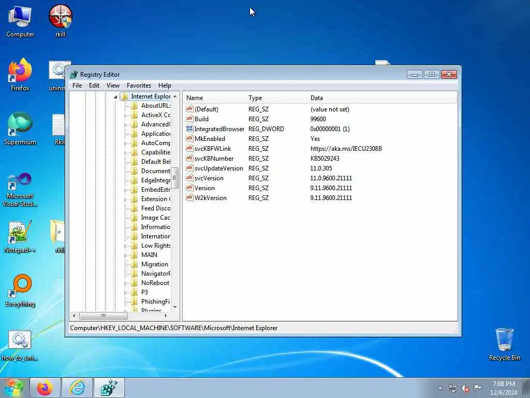
Task: Open the Windows Start menu
Action: [x=13, y=388]
